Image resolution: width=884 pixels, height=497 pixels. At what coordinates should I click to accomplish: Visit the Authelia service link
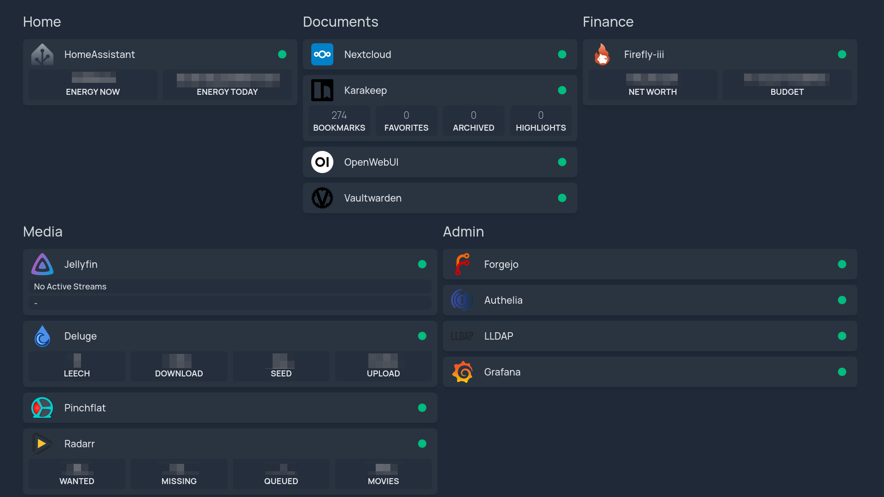[x=503, y=300]
